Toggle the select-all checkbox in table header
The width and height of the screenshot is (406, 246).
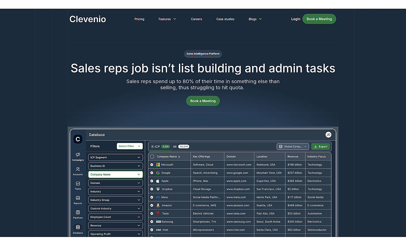pos(152,156)
